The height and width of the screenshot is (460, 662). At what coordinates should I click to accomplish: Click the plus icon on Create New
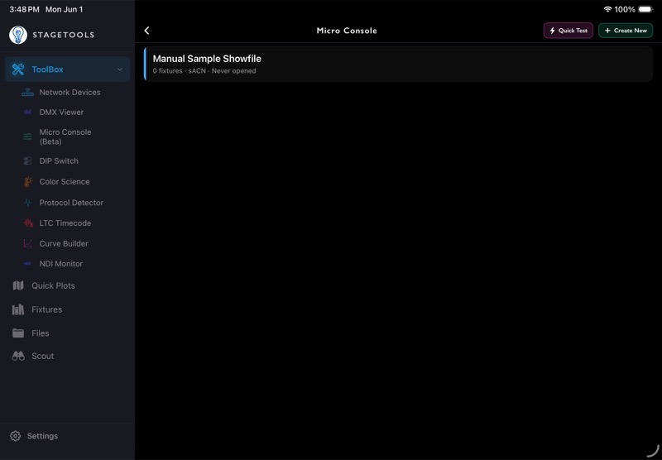[x=607, y=31]
